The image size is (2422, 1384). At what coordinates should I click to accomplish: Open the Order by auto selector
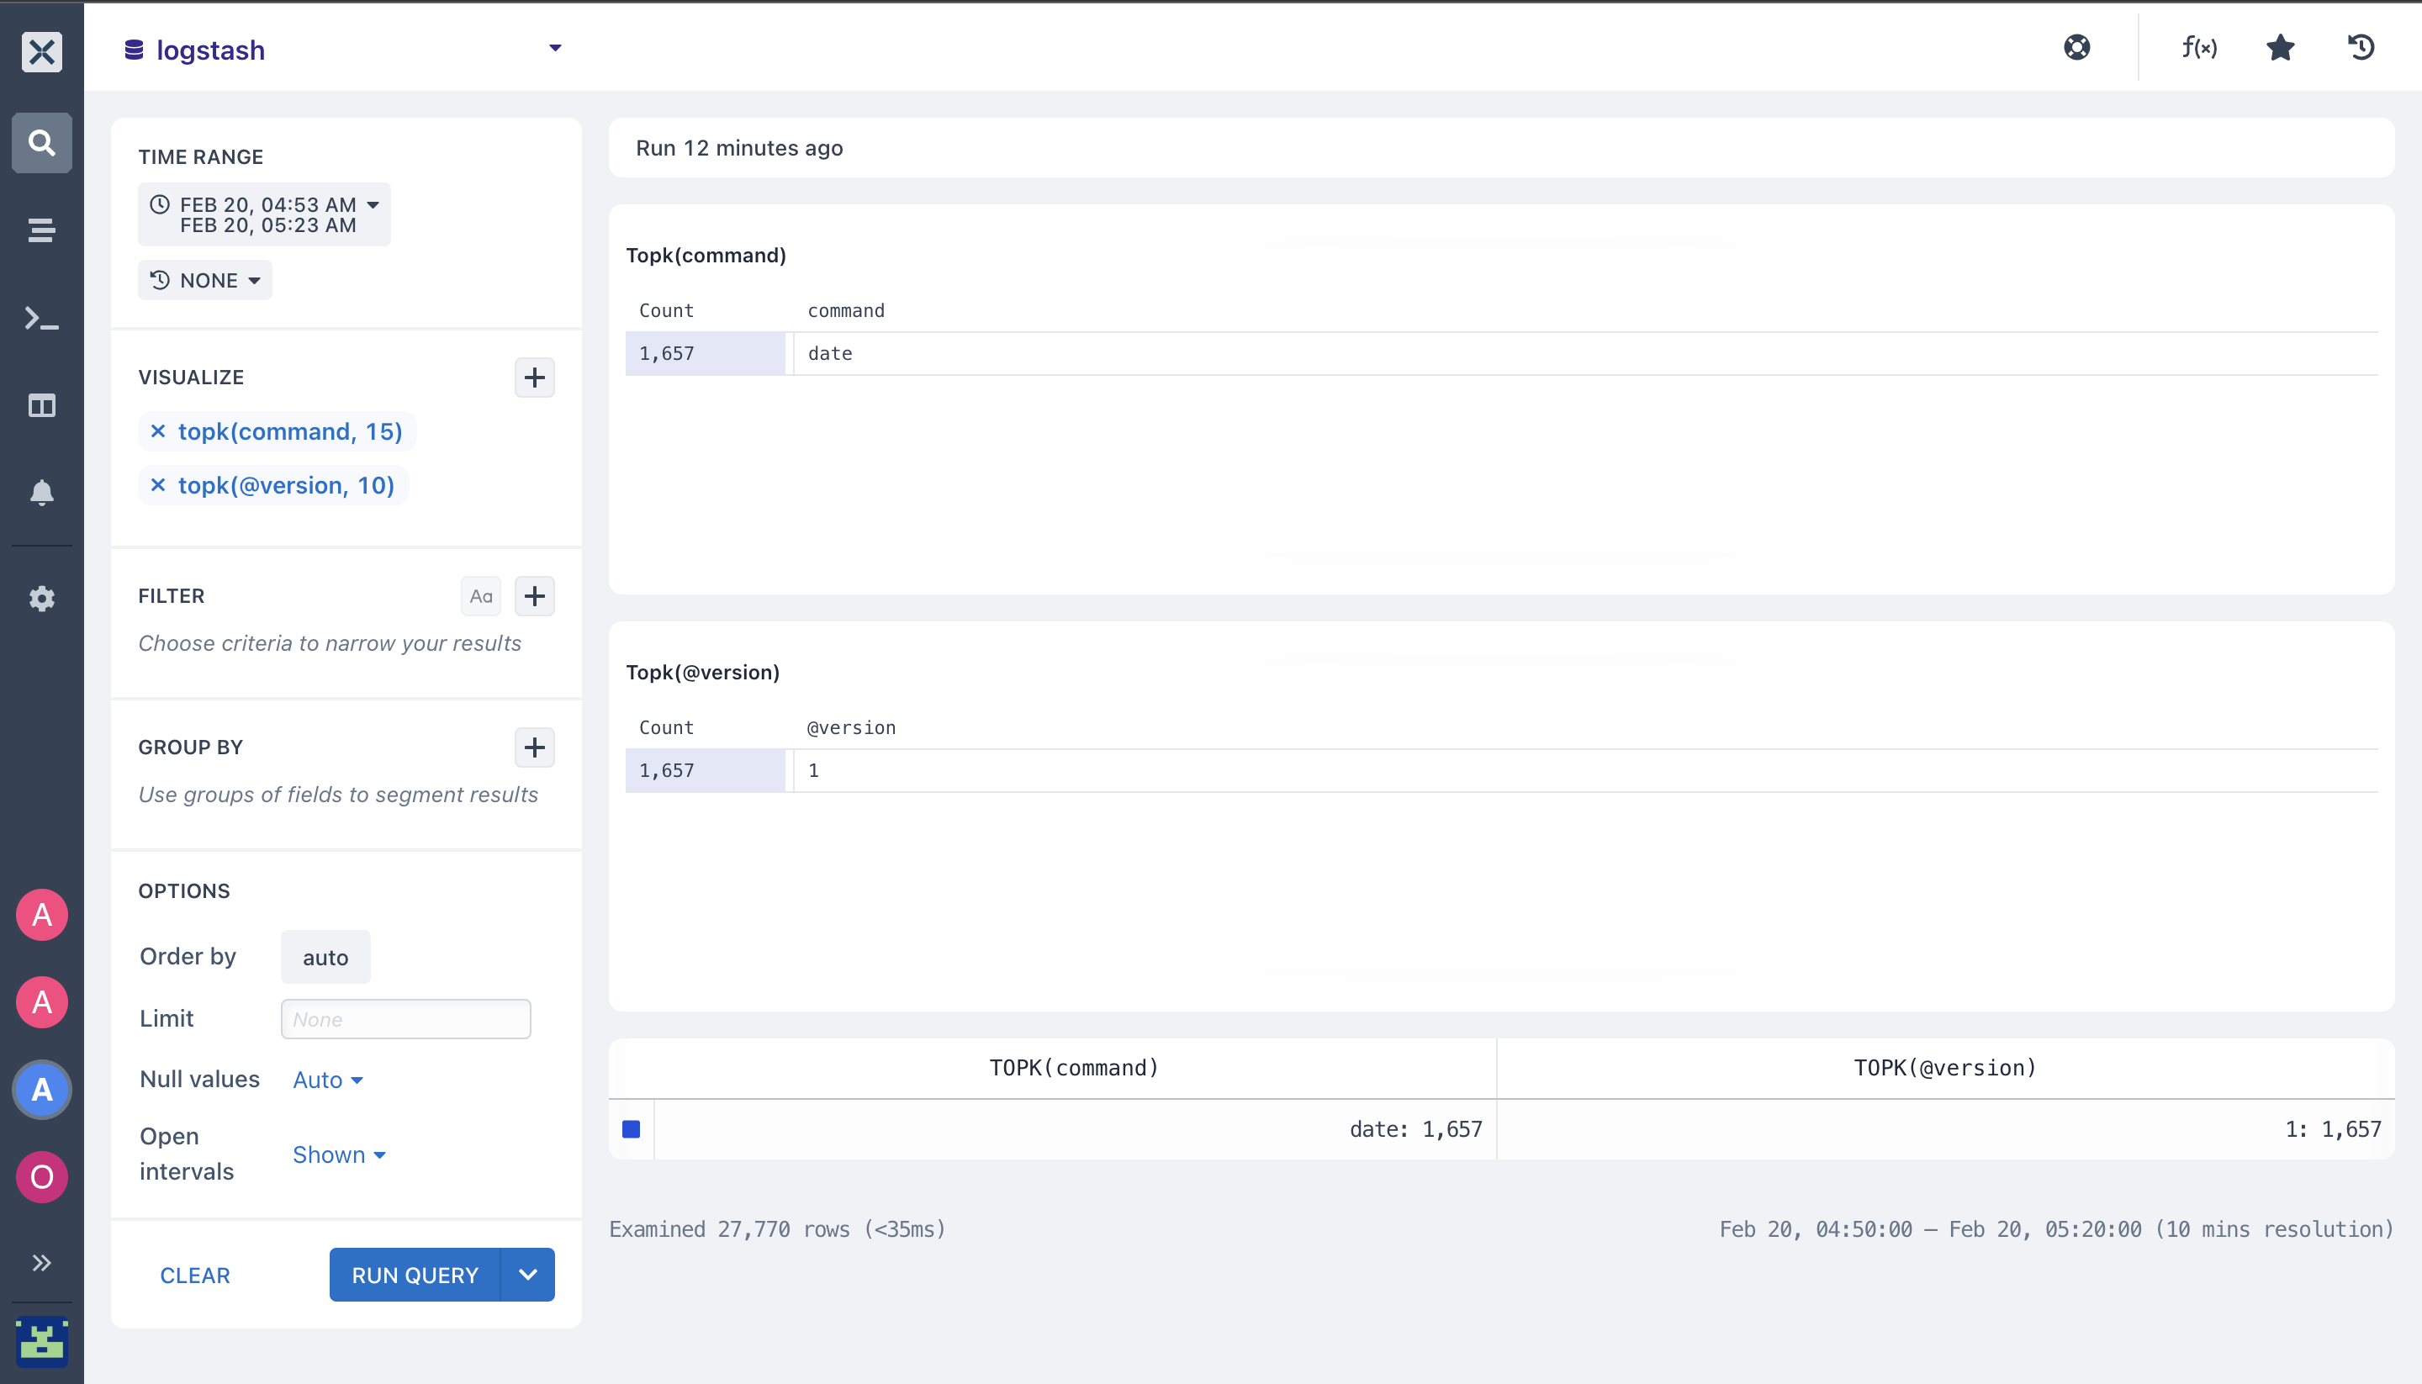coord(325,957)
